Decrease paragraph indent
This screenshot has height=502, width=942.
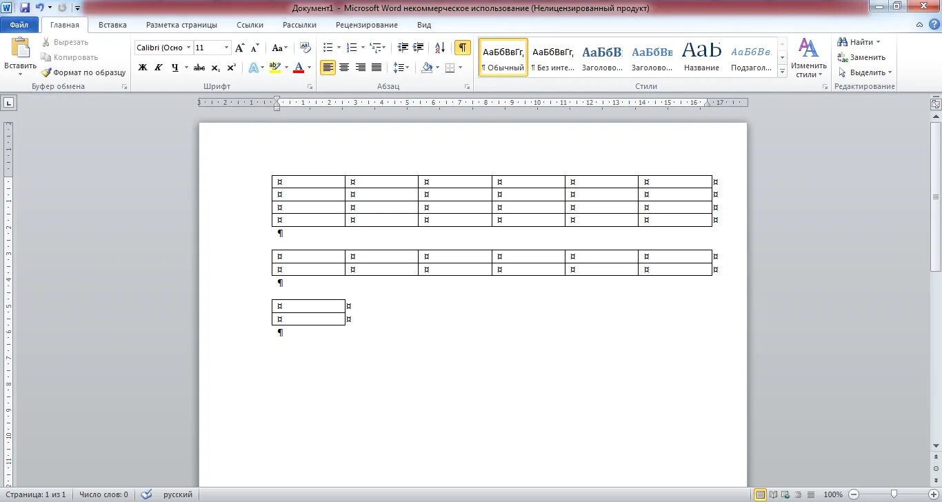tap(403, 48)
